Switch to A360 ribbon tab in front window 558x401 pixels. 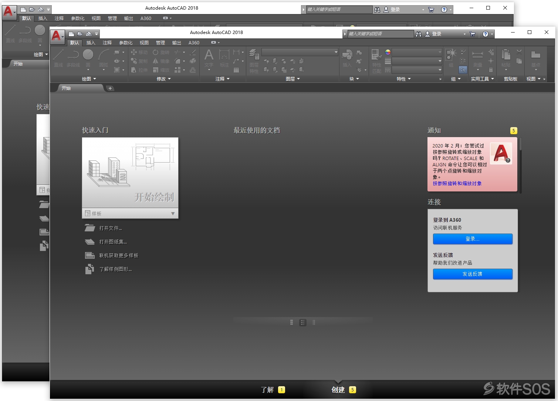coord(194,43)
